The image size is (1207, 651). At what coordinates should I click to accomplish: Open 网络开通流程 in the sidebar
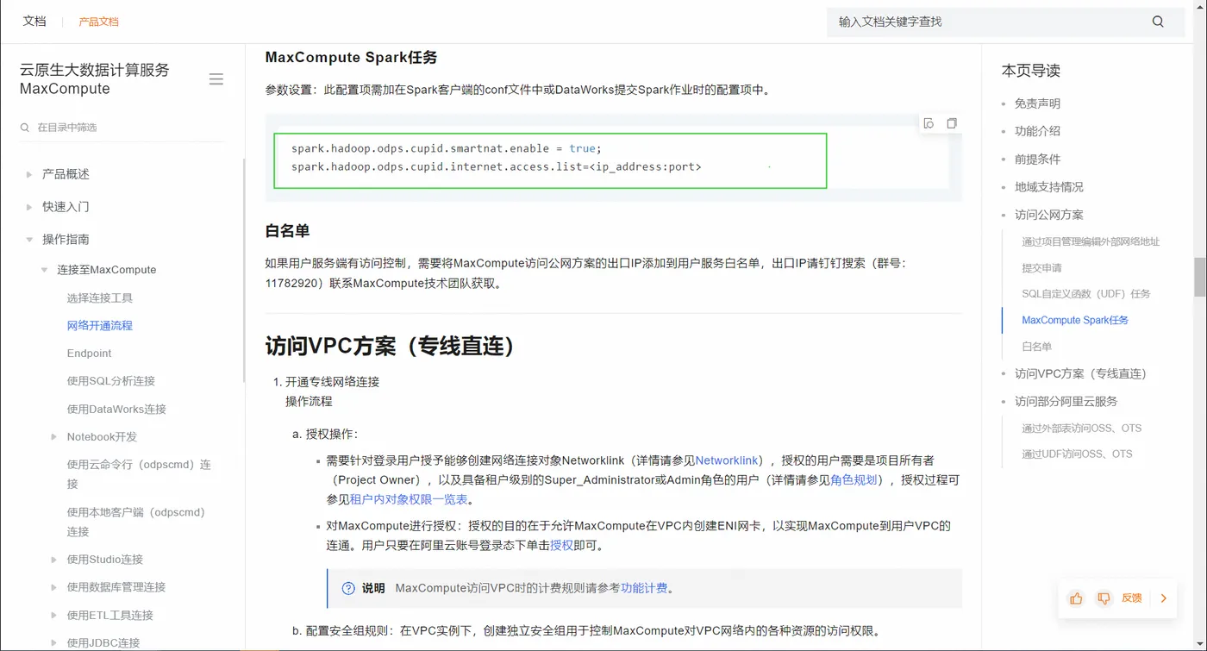click(100, 326)
